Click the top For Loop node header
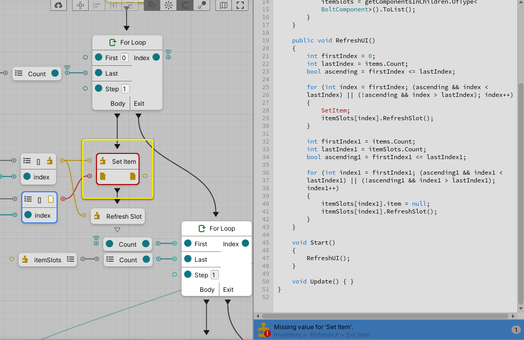 (127, 42)
